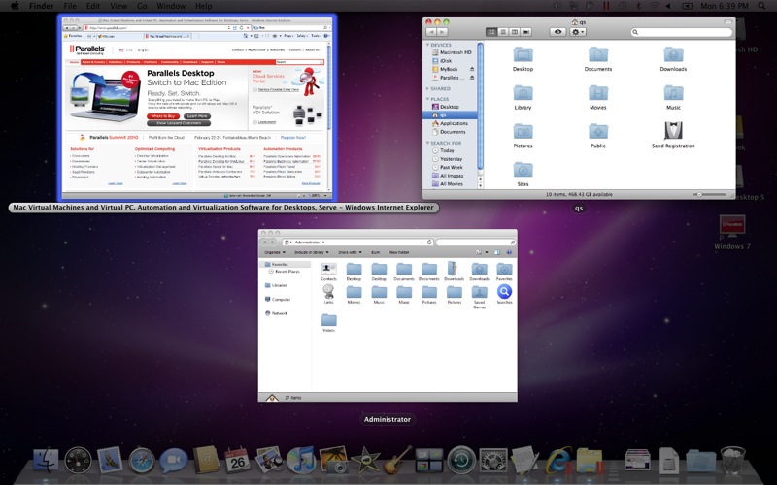The height and width of the screenshot is (485, 777).
Task: Open Internet Explorer icon in the Dock
Action: [x=558, y=461]
